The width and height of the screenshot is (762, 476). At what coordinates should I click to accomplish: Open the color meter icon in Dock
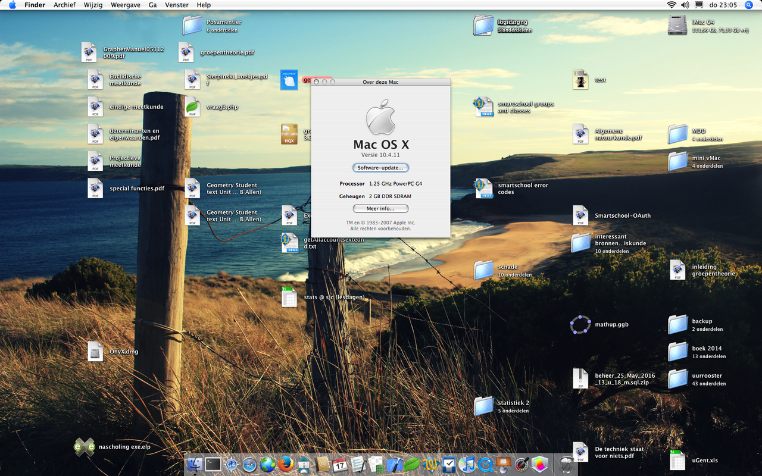pos(521,465)
